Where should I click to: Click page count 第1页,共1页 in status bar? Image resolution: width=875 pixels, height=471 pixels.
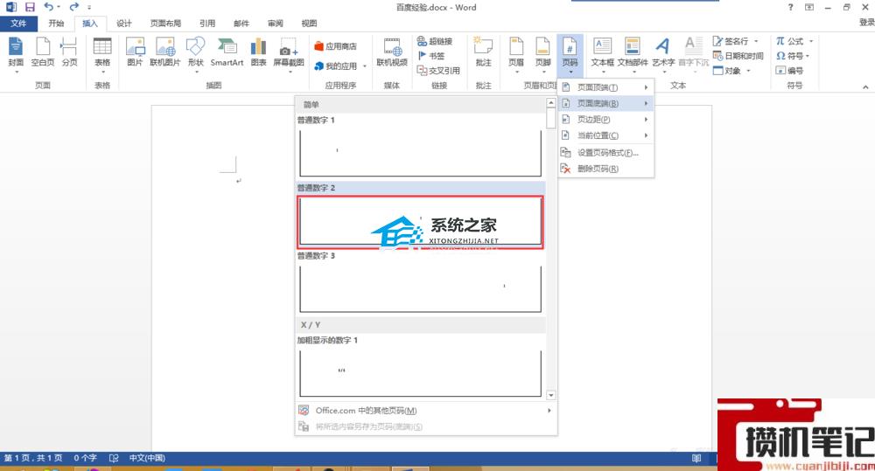coord(33,458)
